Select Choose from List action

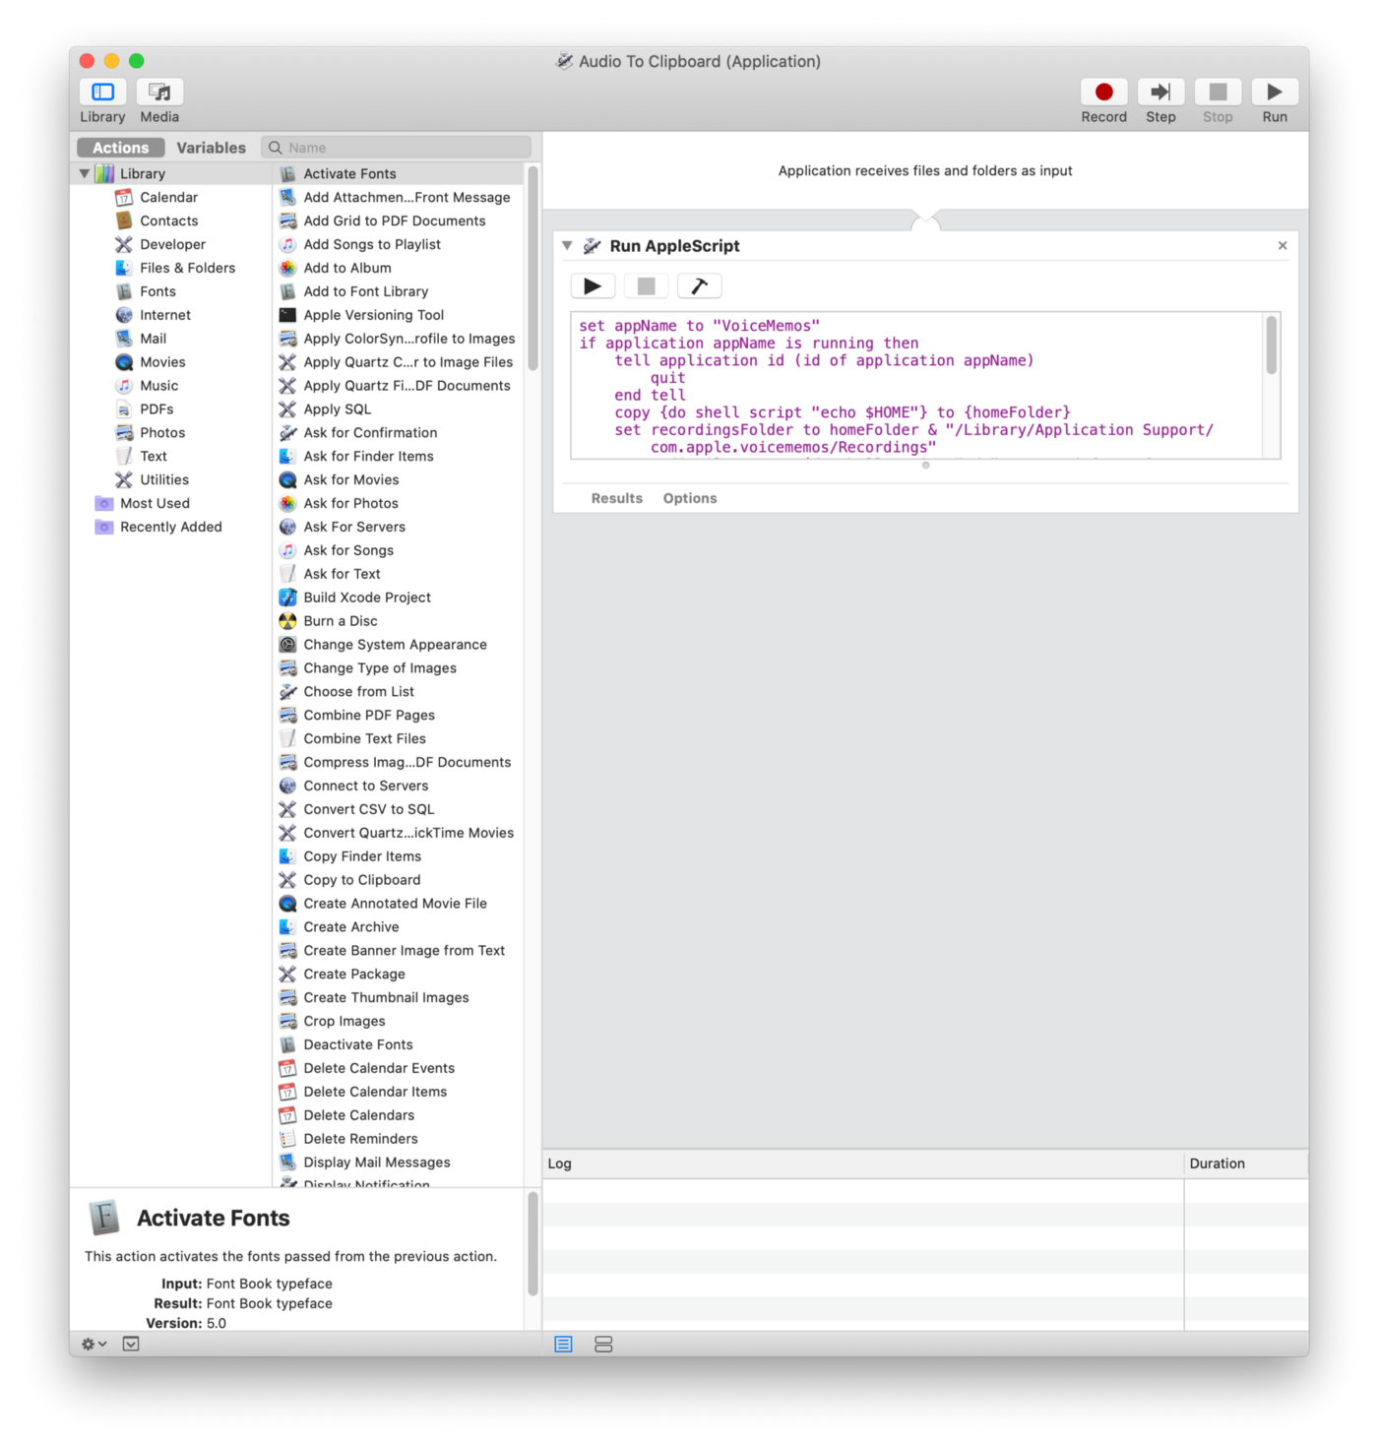[x=398, y=692]
